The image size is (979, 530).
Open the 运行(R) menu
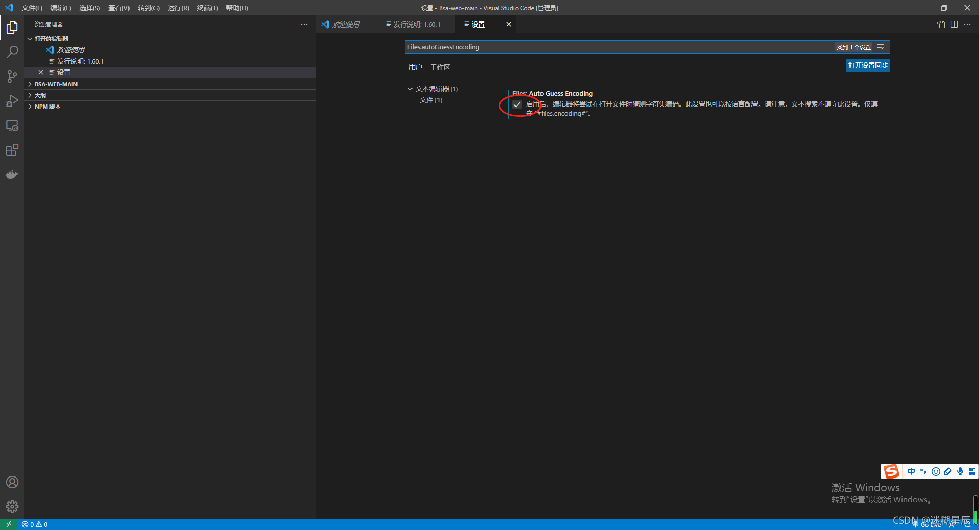point(178,8)
